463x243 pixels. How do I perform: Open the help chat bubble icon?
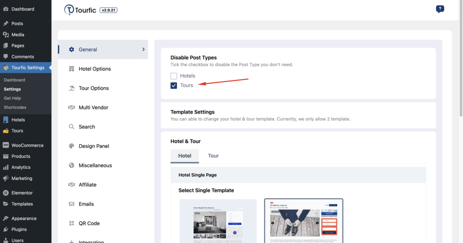[x=440, y=9]
